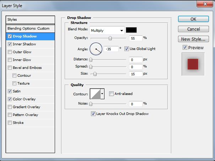Uncheck Layer Knocks Out Drop Shadow
Screen dimensions: 215x161
click(x=93, y=114)
